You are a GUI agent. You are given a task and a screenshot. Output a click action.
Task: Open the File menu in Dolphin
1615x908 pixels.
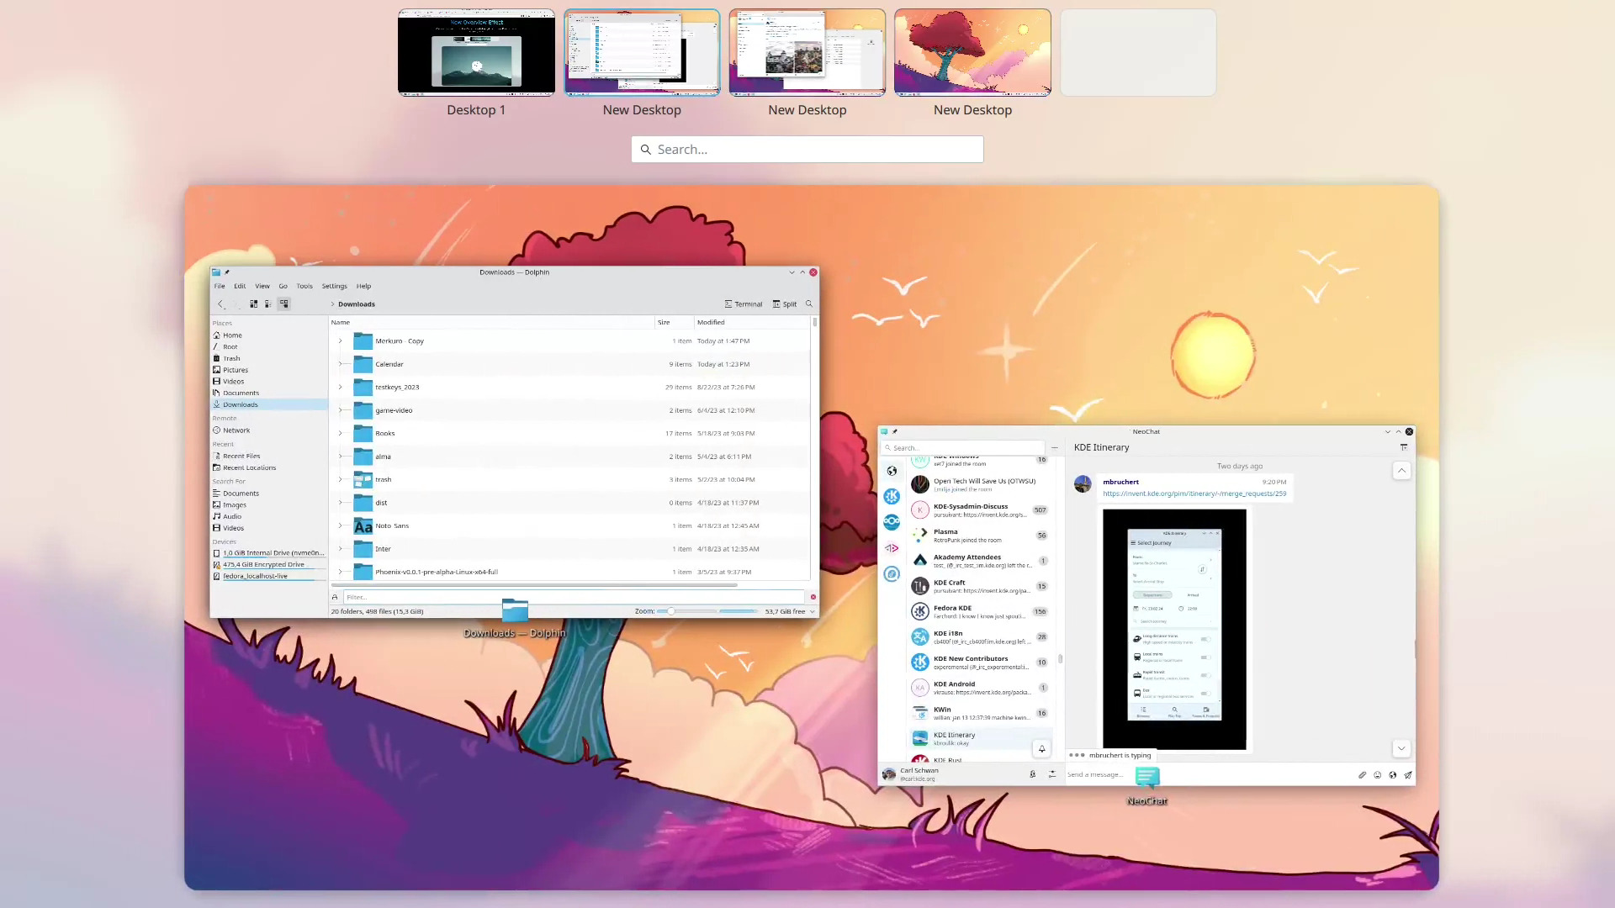[x=220, y=286]
